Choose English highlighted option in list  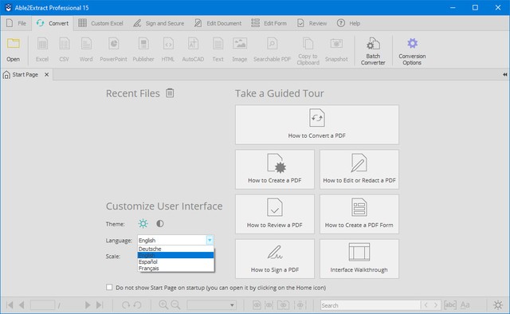[175, 255]
